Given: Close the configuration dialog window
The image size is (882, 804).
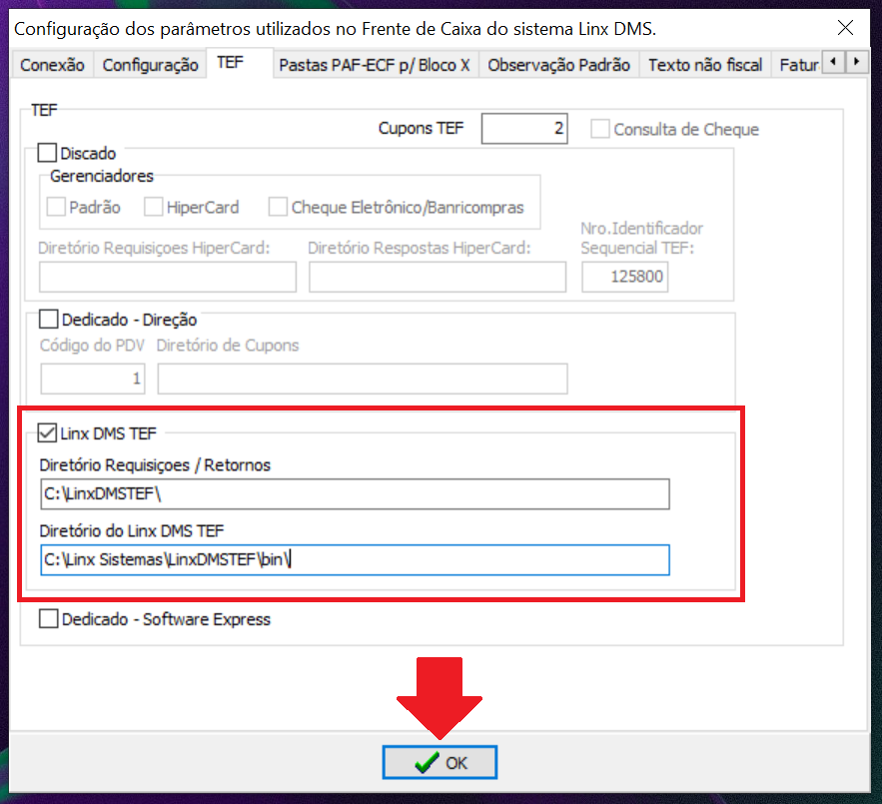Looking at the screenshot, I should click(x=845, y=28).
